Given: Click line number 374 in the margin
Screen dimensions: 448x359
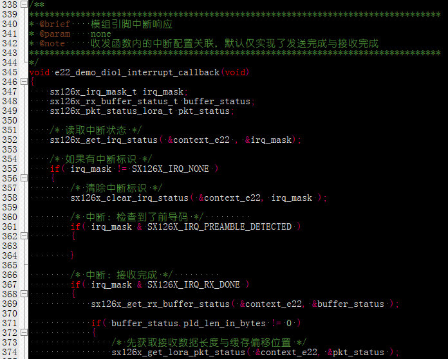Looking at the screenshot, I should (9, 353).
